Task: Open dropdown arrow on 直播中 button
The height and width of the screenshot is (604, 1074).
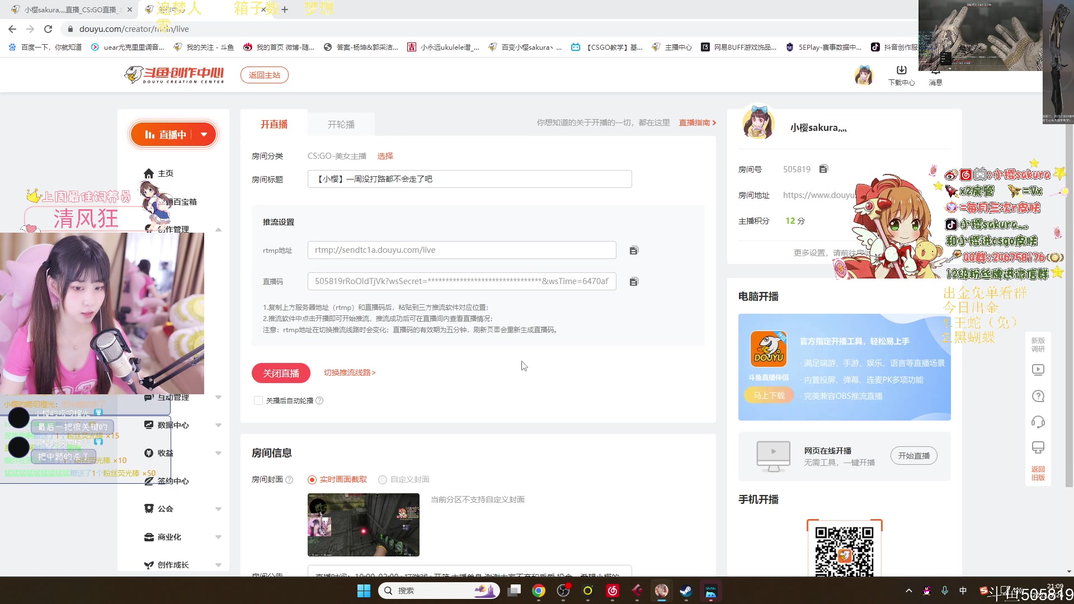Action: tap(204, 135)
